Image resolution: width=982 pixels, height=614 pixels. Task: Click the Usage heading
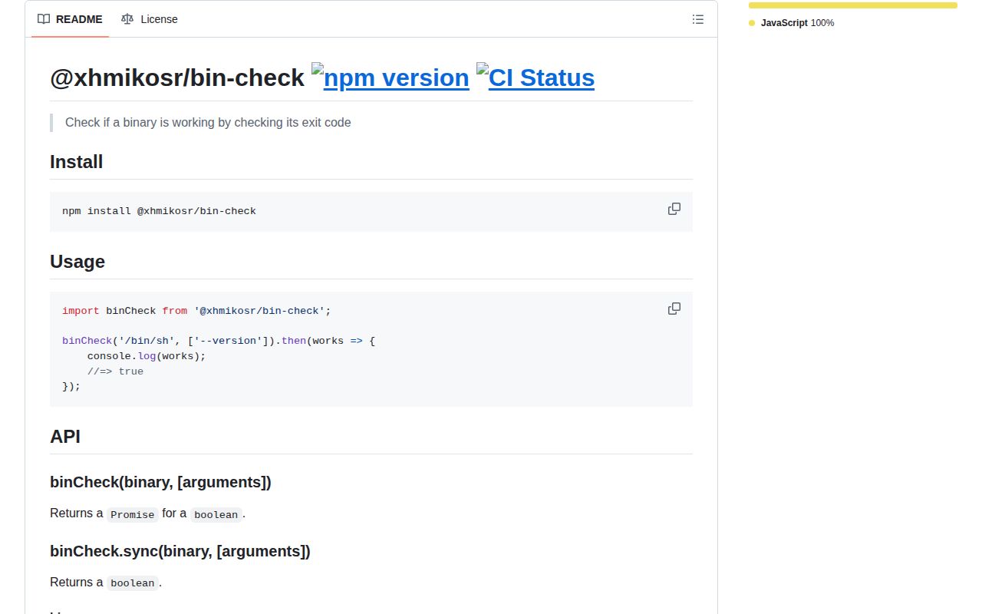(77, 262)
